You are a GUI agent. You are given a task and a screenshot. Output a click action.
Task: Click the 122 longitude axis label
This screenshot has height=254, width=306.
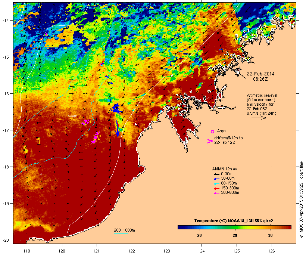tap(132, 251)
